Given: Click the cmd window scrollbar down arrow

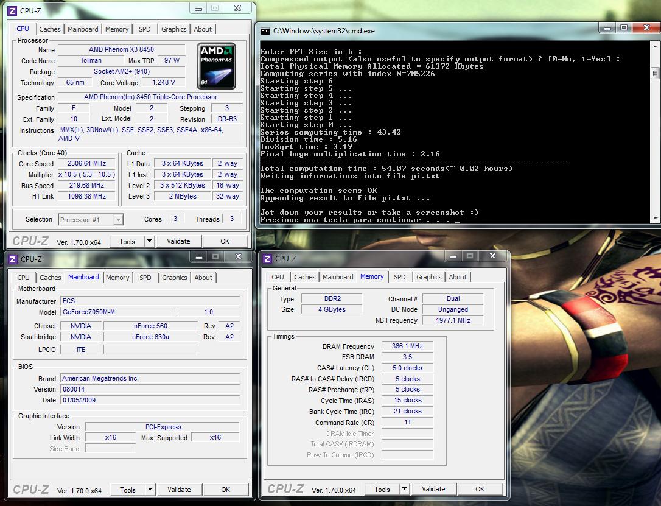Looking at the screenshot, I should [655, 219].
